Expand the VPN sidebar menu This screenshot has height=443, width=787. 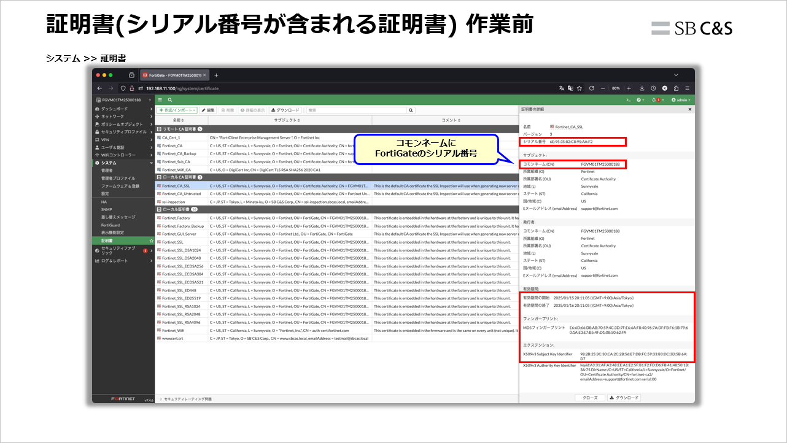[x=123, y=139]
